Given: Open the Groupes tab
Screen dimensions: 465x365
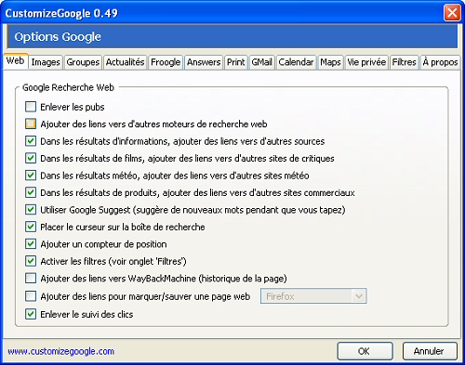Looking at the screenshot, I should [x=83, y=62].
